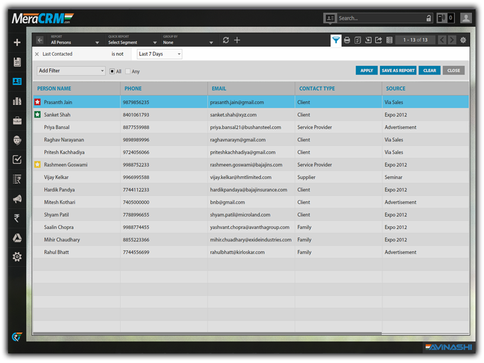
Task: Click the plus add-new icon in sidebar
Action: coord(17,42)
